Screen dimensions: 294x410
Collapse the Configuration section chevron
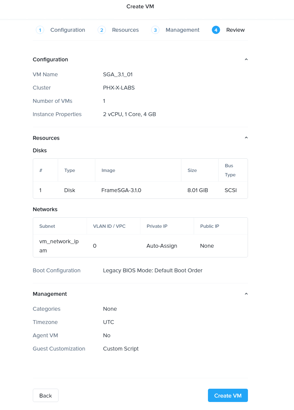coord(246,59)
